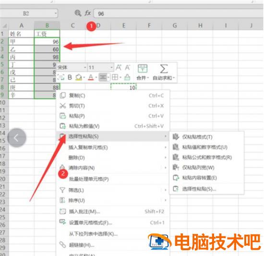Select the row 12 header

4,118
